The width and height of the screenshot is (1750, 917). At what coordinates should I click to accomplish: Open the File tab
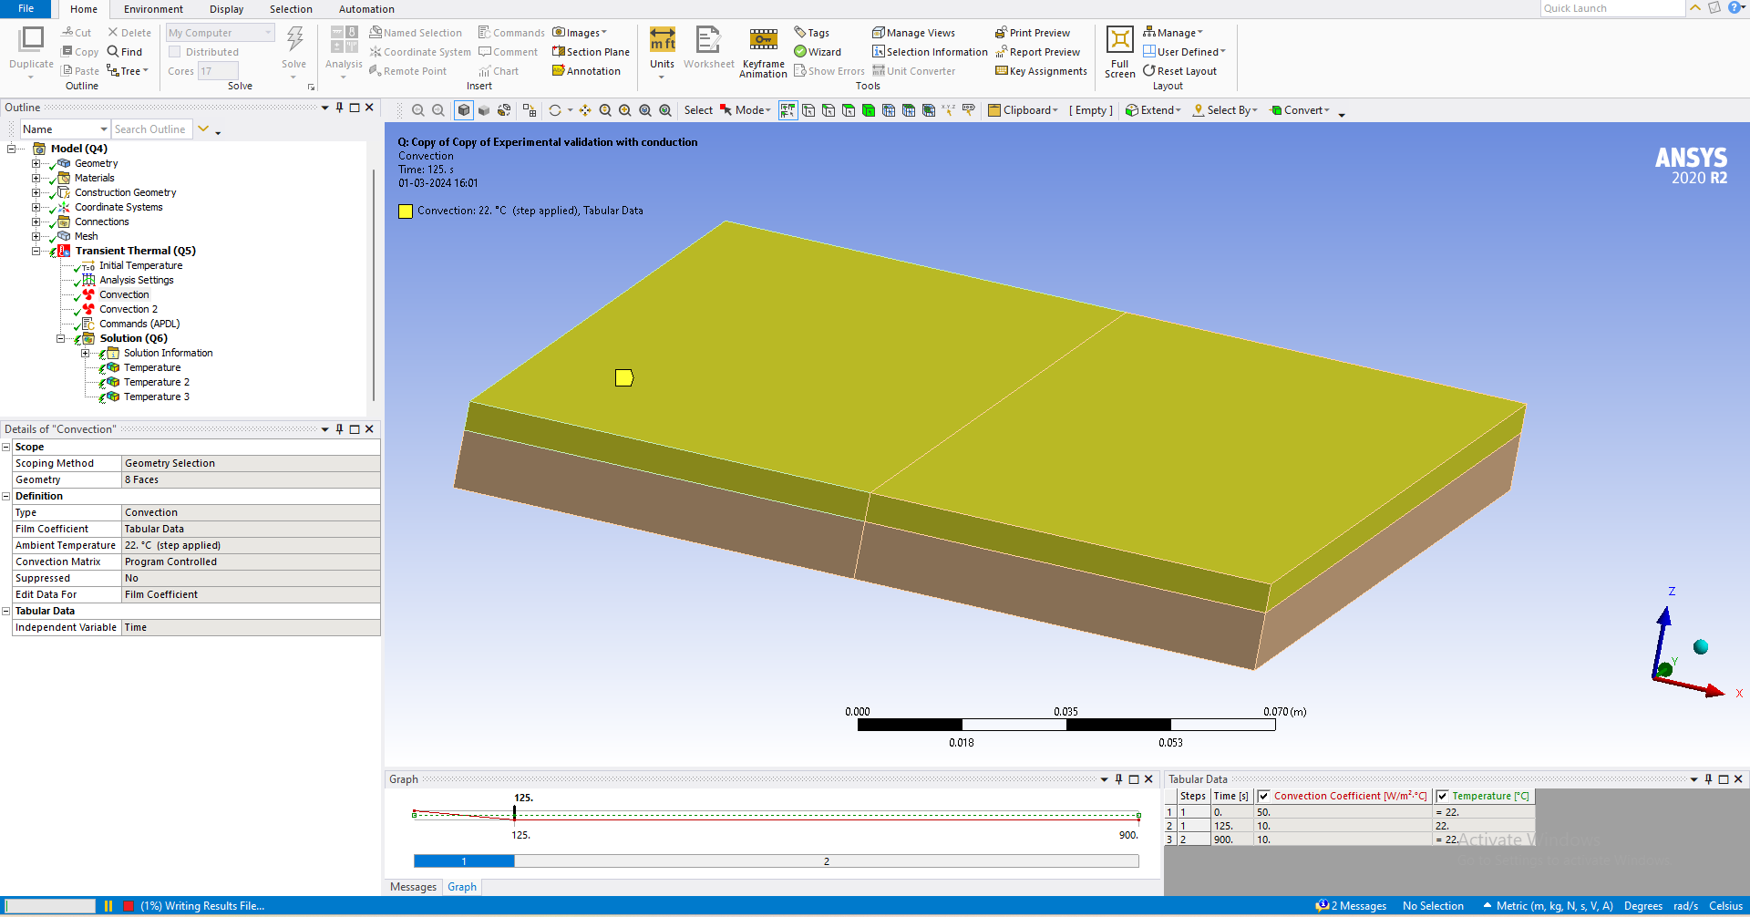[26, 8]
